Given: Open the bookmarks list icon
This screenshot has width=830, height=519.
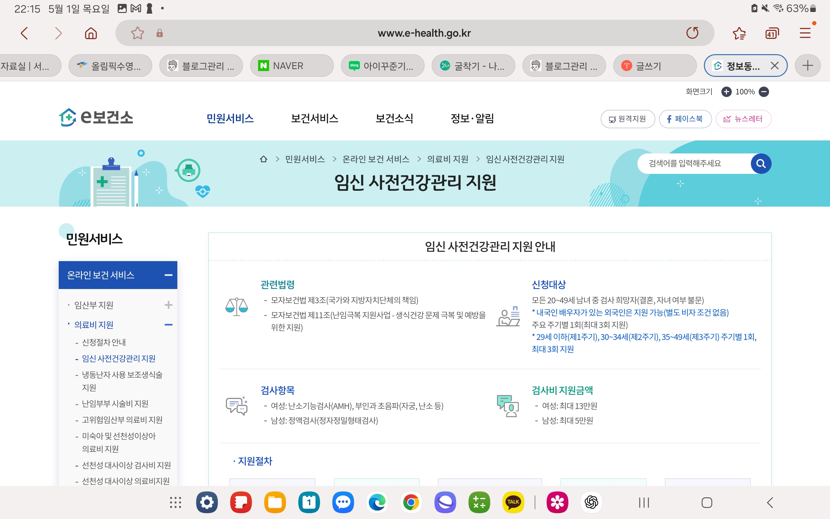Looking at the screenshot, I should coord(739,33).
